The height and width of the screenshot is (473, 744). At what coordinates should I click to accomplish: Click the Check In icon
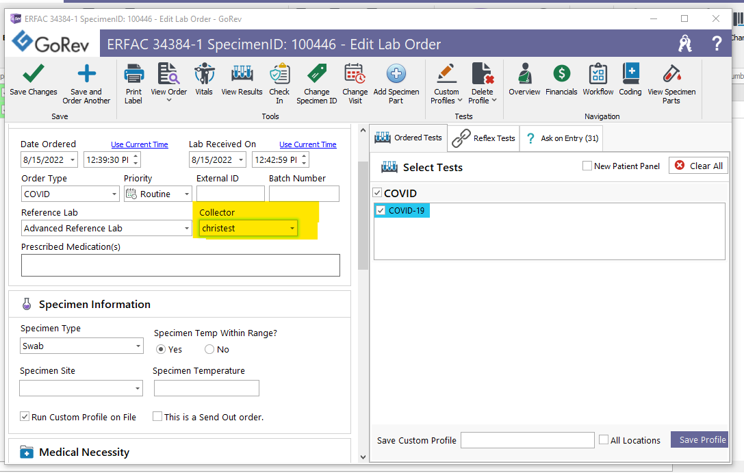coord(279,82)
